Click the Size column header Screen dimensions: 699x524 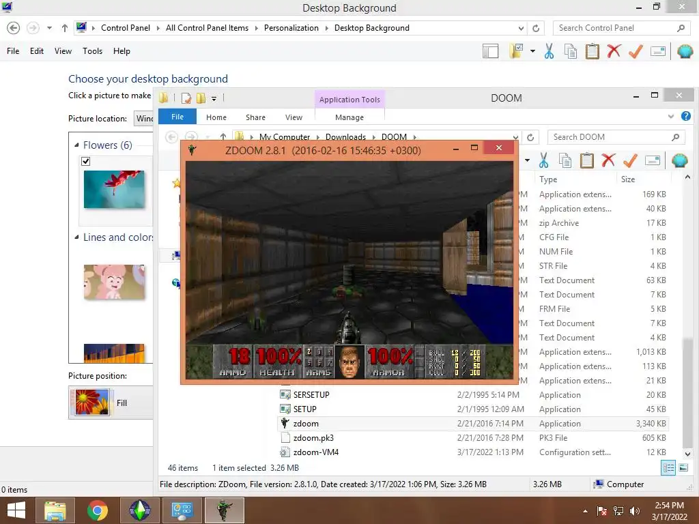628,179
